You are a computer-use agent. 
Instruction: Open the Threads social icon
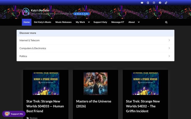[x=148, y=3]
